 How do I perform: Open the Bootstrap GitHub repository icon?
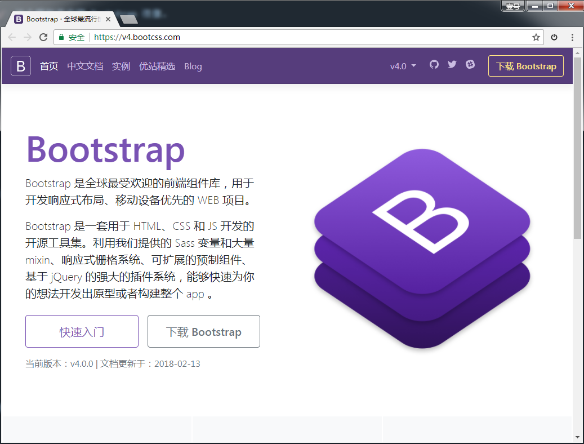(x=434, y=65)
